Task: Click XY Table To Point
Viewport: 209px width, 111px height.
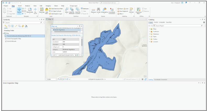Action: coord(55,11)
